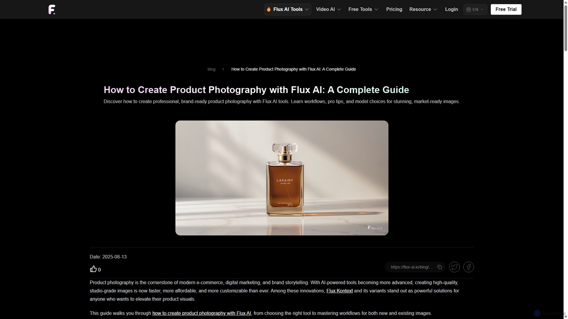The height and width of the screenshot is (319, 568).
Task: Go to the Pricing page
Action: tap(394, 9)
